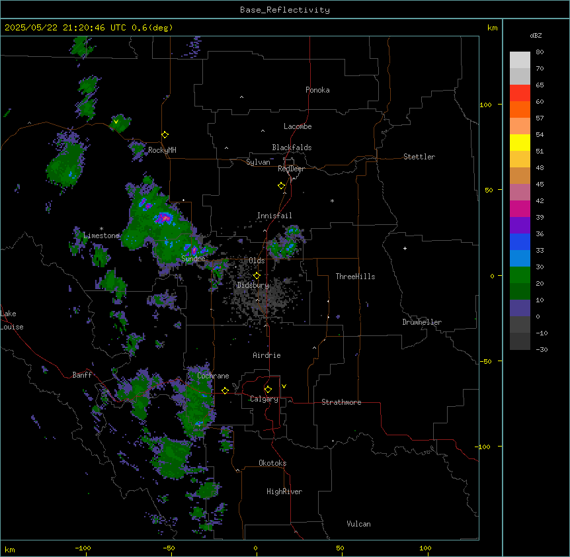The height and width of the screenshot is (557, 570).
Task: Click the Airdrie city label
Action: click(x=267, y=355)
